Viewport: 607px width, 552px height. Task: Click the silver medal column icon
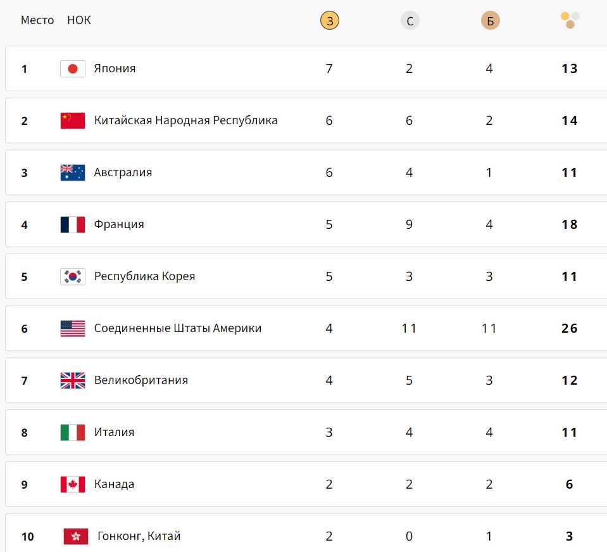[x=410, y=21]
